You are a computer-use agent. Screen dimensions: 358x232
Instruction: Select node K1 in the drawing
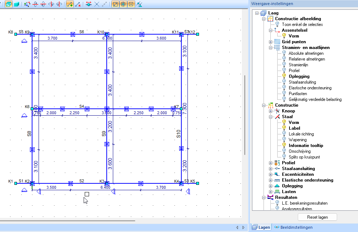[x=16, y=183]
